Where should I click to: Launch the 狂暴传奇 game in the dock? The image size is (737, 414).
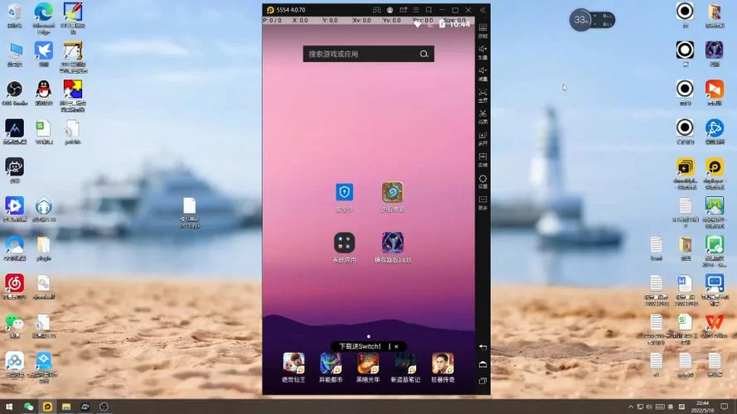pos(443,363)
